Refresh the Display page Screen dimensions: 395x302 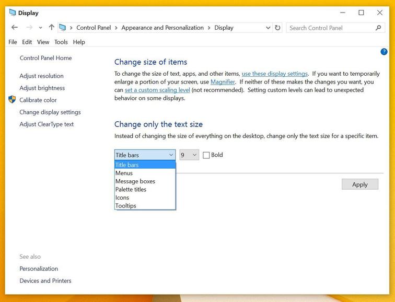(x=277, y=28)
